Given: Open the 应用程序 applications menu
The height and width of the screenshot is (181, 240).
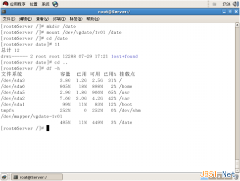Looking at the screenshot, I should click(17, 4).
